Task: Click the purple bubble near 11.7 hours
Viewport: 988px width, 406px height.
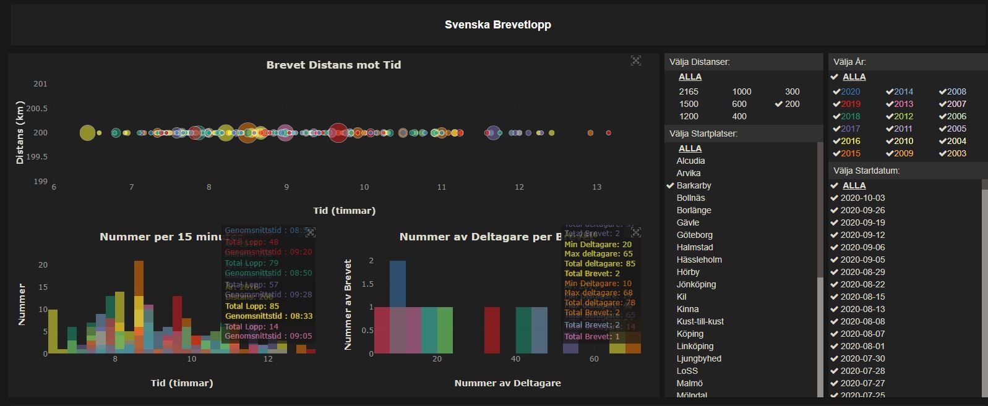Action: pyautogui.click(x=493, y=132)
